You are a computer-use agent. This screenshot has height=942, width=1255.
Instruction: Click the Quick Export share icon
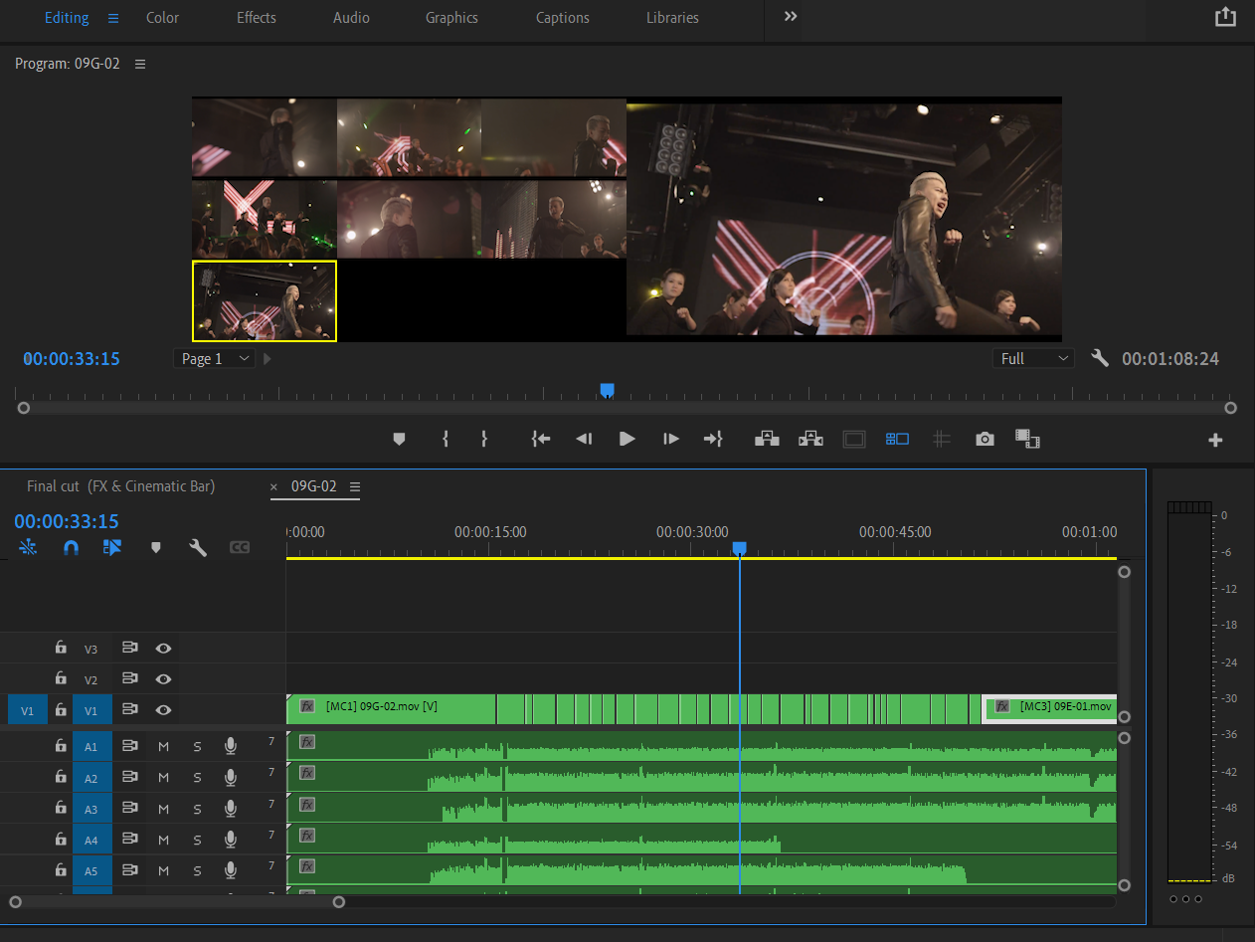coord(1225,17)
